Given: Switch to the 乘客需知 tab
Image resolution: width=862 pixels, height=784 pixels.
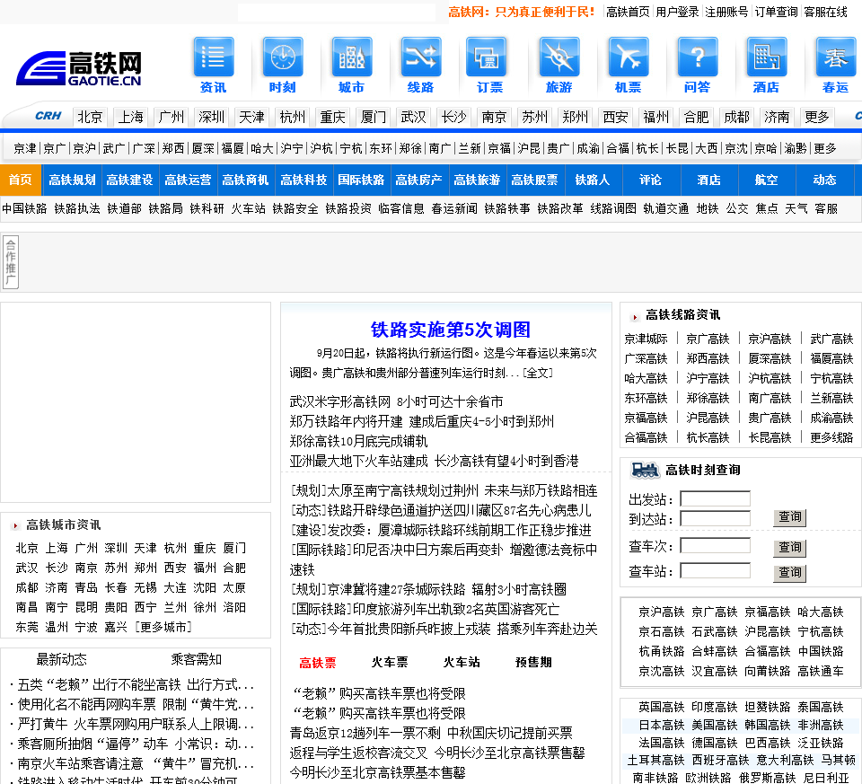Looking at the screenshot, I should pyautogui.click(x=197, y=659).
